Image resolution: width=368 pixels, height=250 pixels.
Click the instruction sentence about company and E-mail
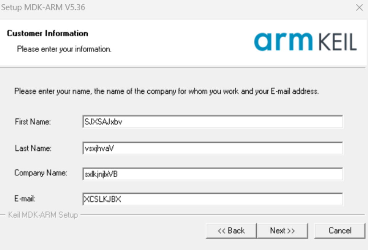(x=167, y=91)
